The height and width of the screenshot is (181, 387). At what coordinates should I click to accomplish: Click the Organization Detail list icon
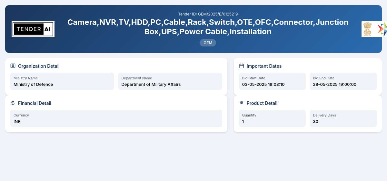13,66
